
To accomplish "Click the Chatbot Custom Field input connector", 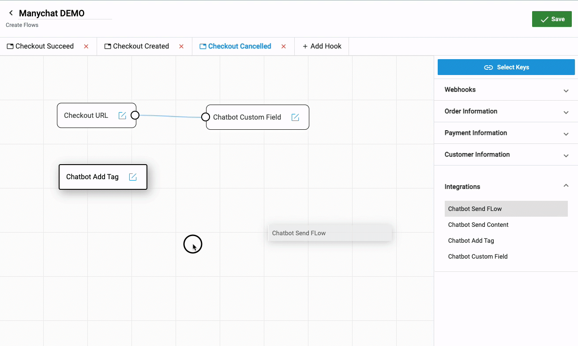I will point(205,117).
